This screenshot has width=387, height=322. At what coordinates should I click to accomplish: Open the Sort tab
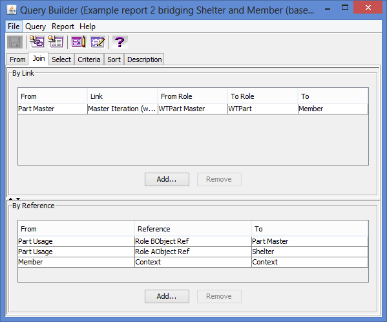point(114,59)
